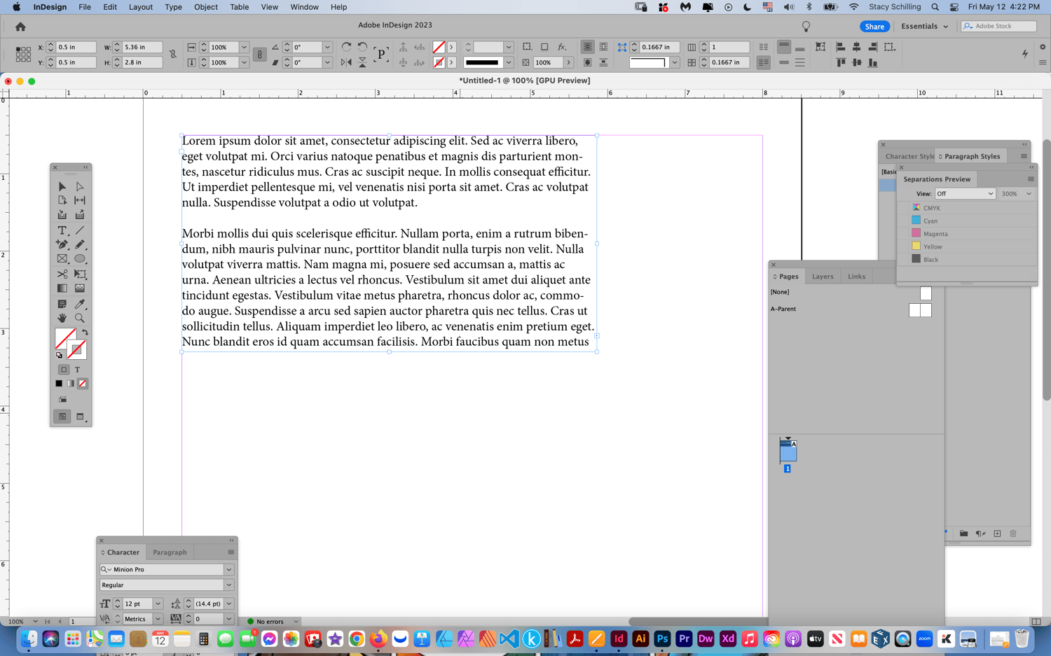Toggle Formatting Affects Text button
1051x656 pixels.
(77, 370)
